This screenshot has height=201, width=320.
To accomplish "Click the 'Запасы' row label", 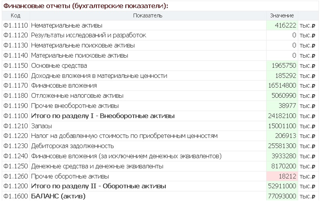I will [x=42, y=126].
